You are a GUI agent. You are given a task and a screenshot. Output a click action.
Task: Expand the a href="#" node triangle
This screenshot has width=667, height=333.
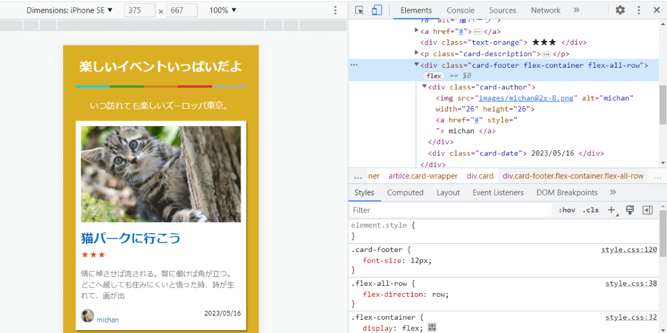coord(417,31)
